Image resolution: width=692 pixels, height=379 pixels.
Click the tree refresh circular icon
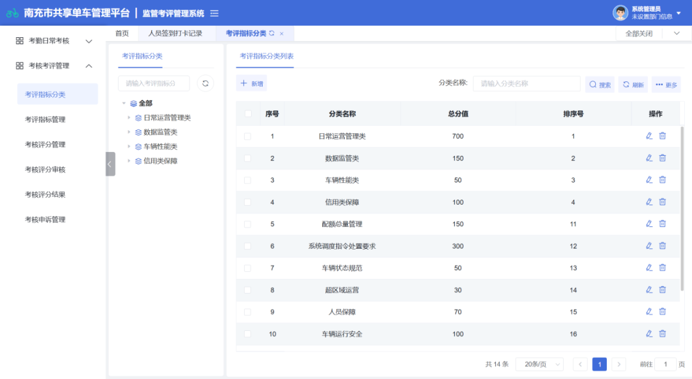tap(205, 83)
